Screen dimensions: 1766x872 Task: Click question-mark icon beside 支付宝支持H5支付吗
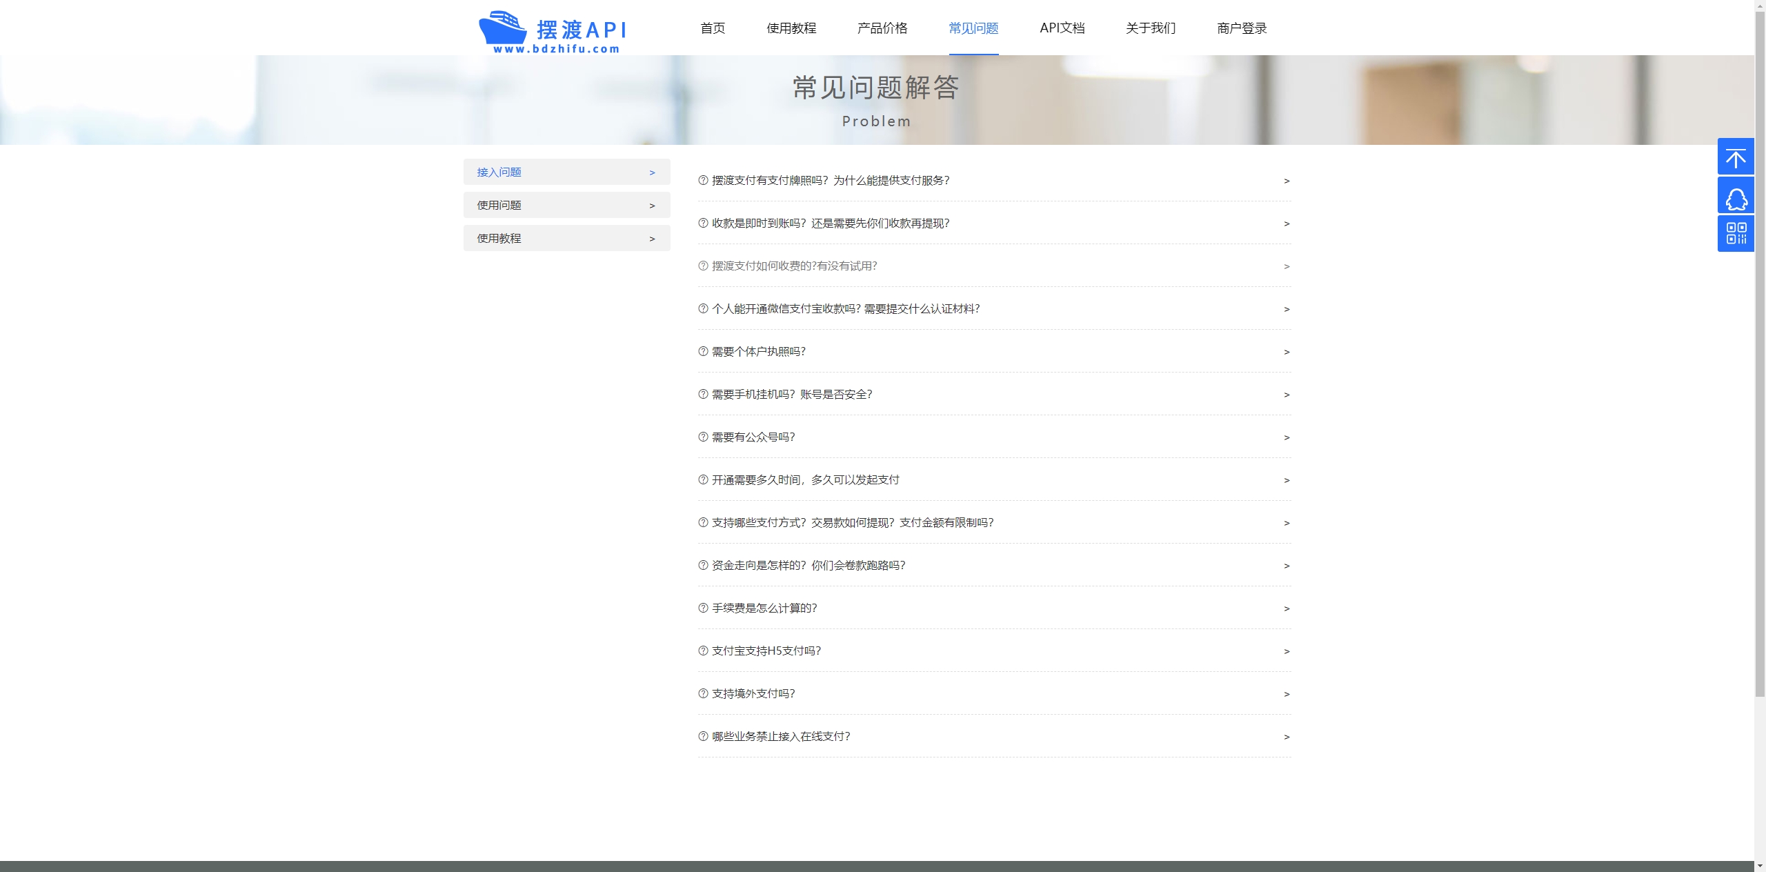coord(703,651)
